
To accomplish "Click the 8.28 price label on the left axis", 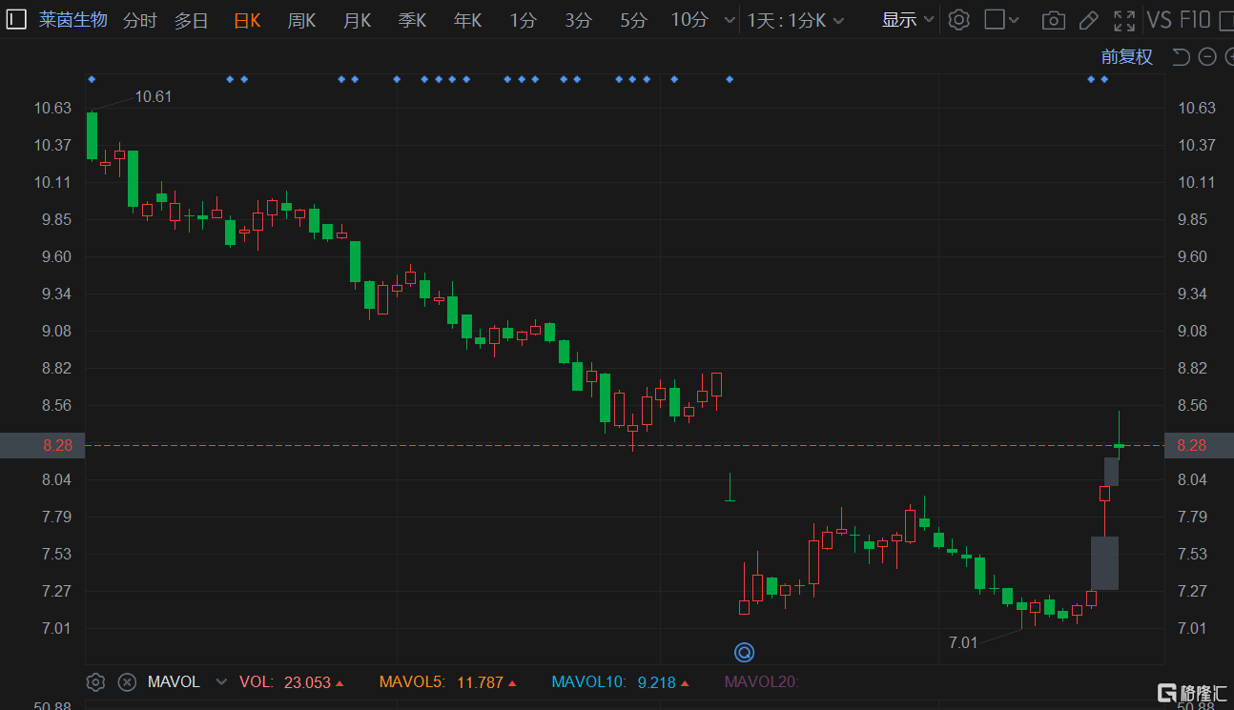I will pyautogui.click(x=42, y=445).
